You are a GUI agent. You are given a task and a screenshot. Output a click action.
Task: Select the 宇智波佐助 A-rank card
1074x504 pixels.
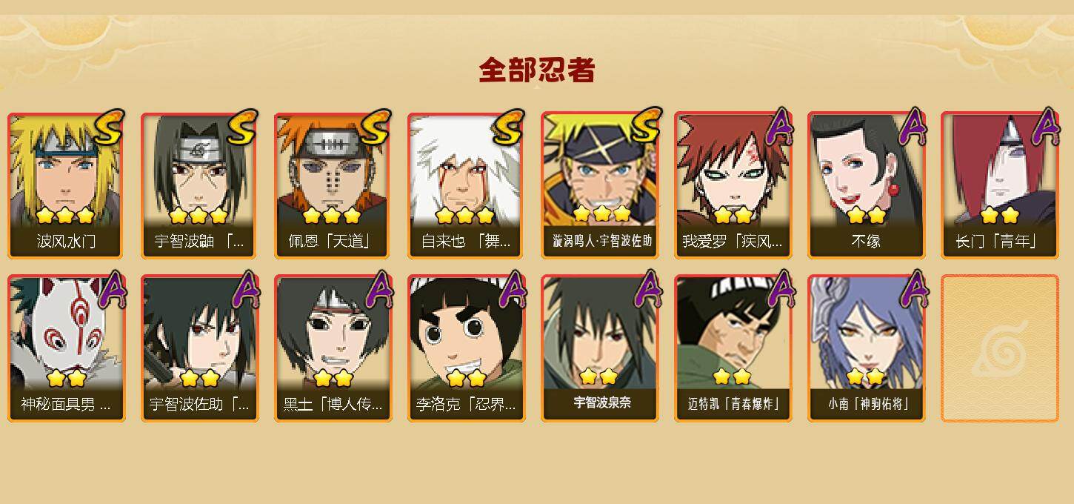click(199, 348)
